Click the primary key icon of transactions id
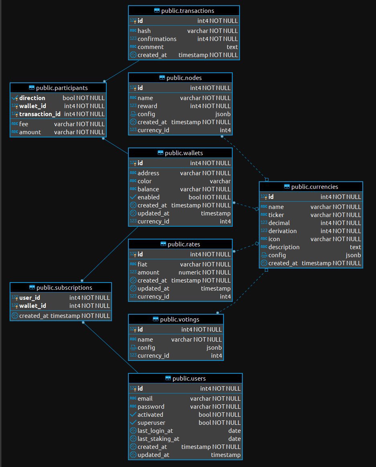Screen dimensions: 376x467 133,21
